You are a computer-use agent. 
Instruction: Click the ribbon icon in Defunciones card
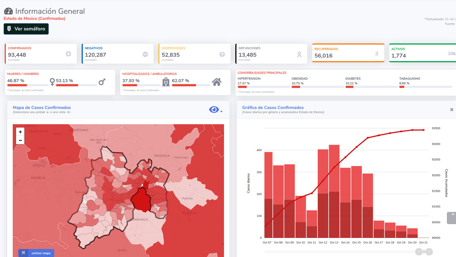(299, 54)
